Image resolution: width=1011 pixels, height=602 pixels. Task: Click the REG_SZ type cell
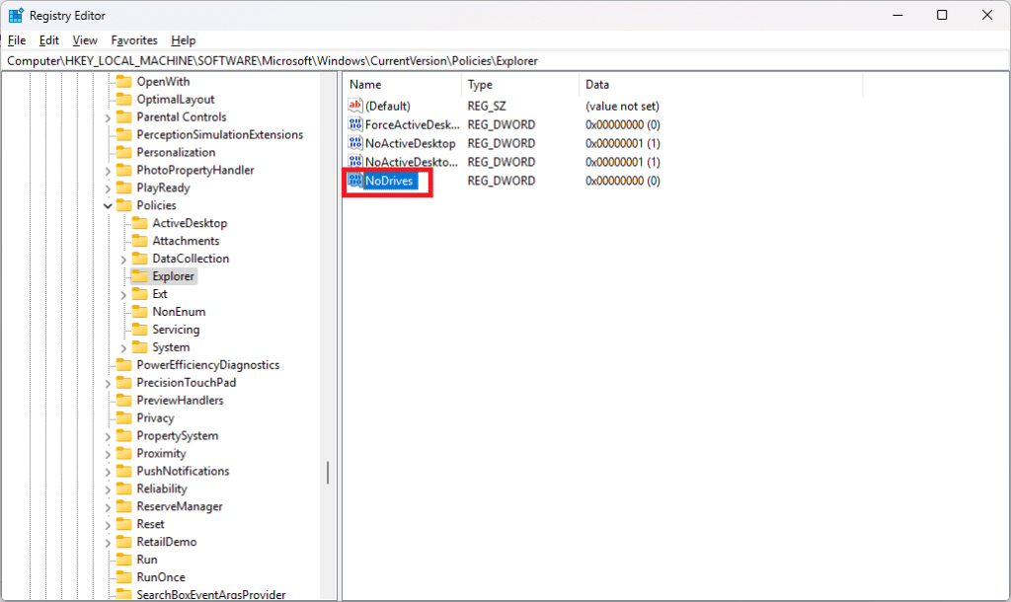click(x=487, y=106)
